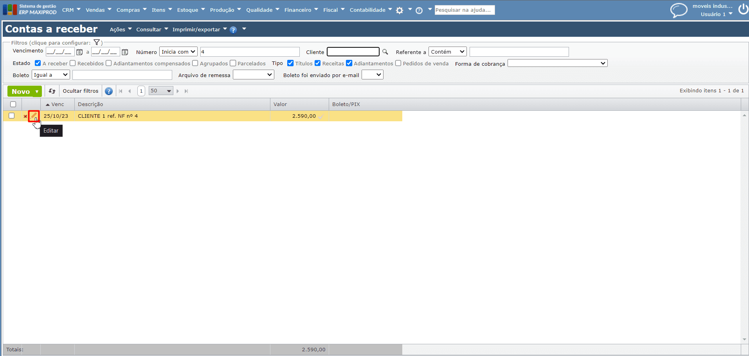Go to previous page of results

(x=130, y=91)
